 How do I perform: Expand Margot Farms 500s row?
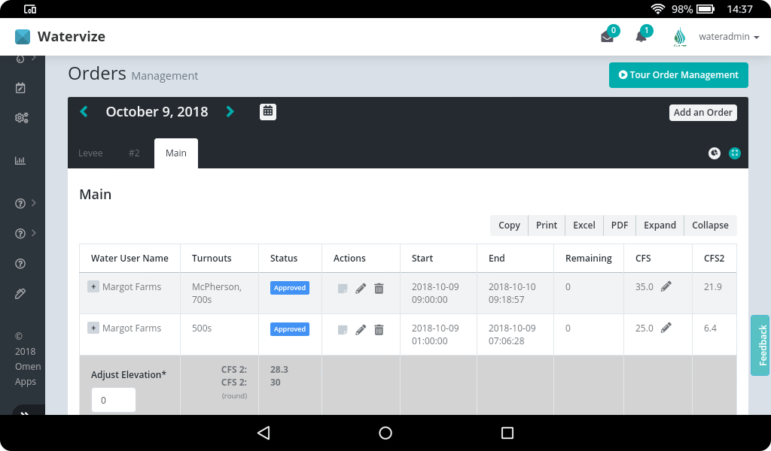[x=93, y=327]
